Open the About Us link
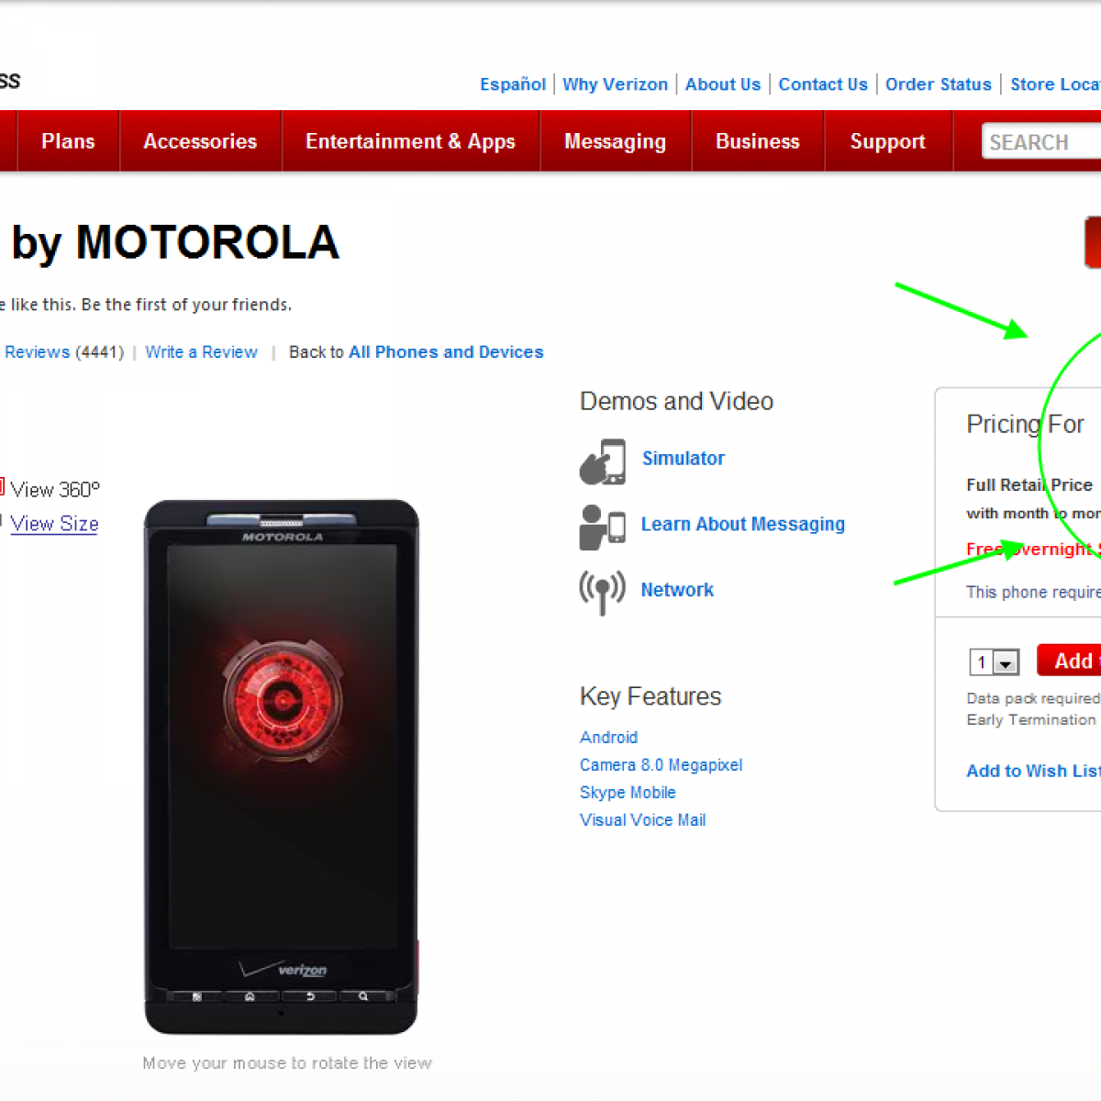 (723, 84)
